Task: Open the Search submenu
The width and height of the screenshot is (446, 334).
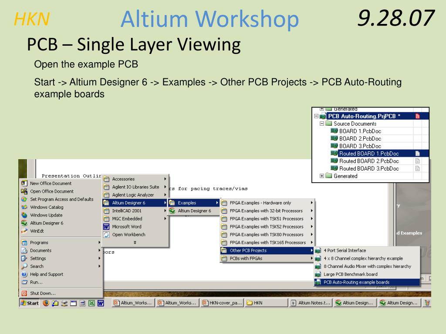Action: (x=61, y=267)
